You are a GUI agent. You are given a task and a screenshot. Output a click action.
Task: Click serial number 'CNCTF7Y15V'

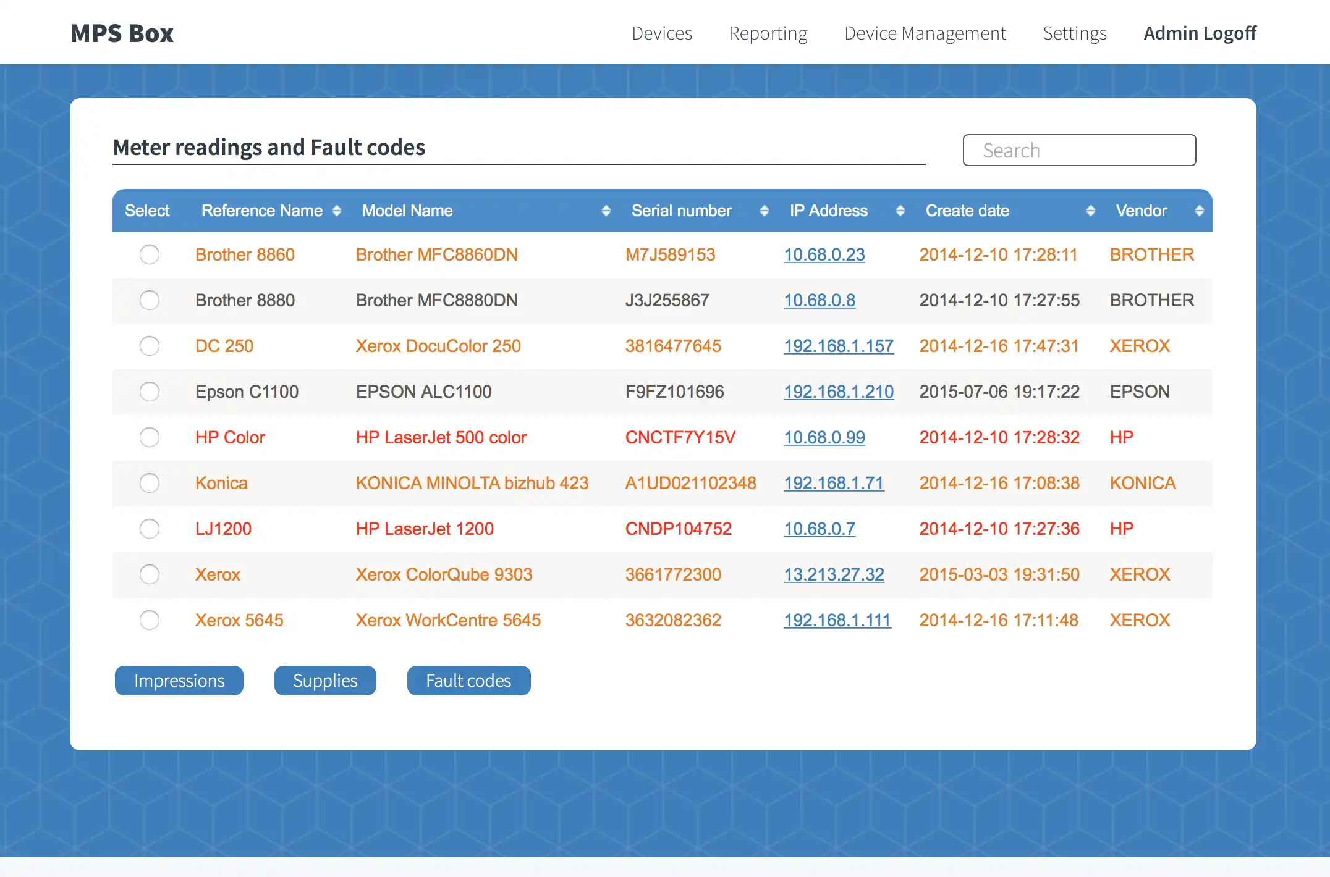point(680,437)
